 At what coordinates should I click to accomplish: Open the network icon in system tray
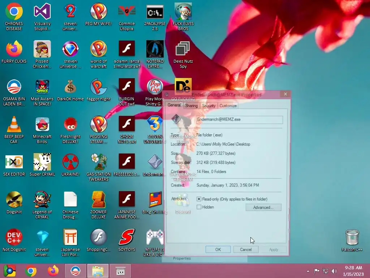pos(326,271)
